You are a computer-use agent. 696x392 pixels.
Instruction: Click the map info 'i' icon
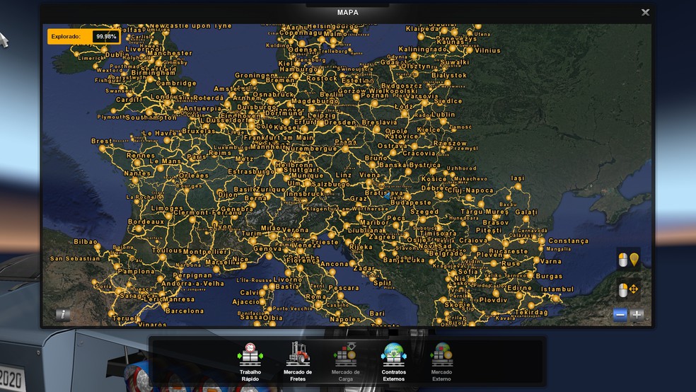click(x=63, y=315)
